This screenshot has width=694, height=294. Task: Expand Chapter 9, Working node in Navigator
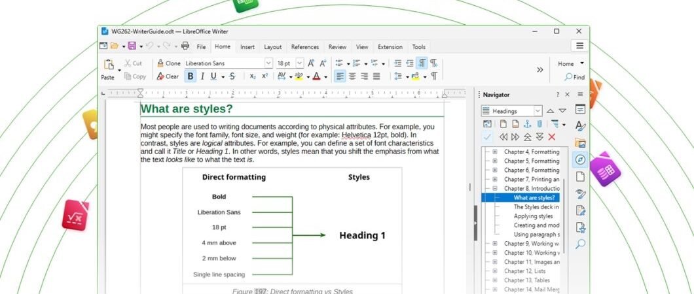[x=495, y=244]
